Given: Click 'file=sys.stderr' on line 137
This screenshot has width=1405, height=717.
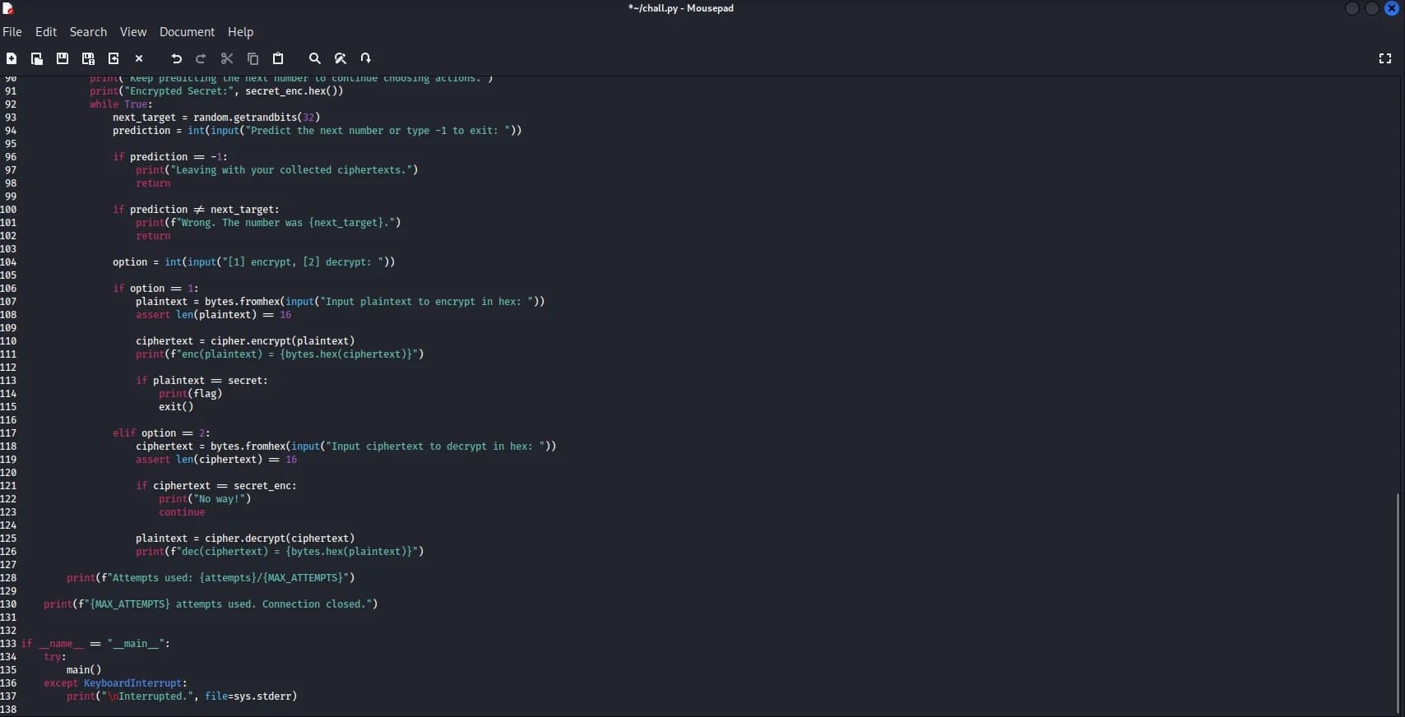Looking at the screenshot, I should 248,696.
